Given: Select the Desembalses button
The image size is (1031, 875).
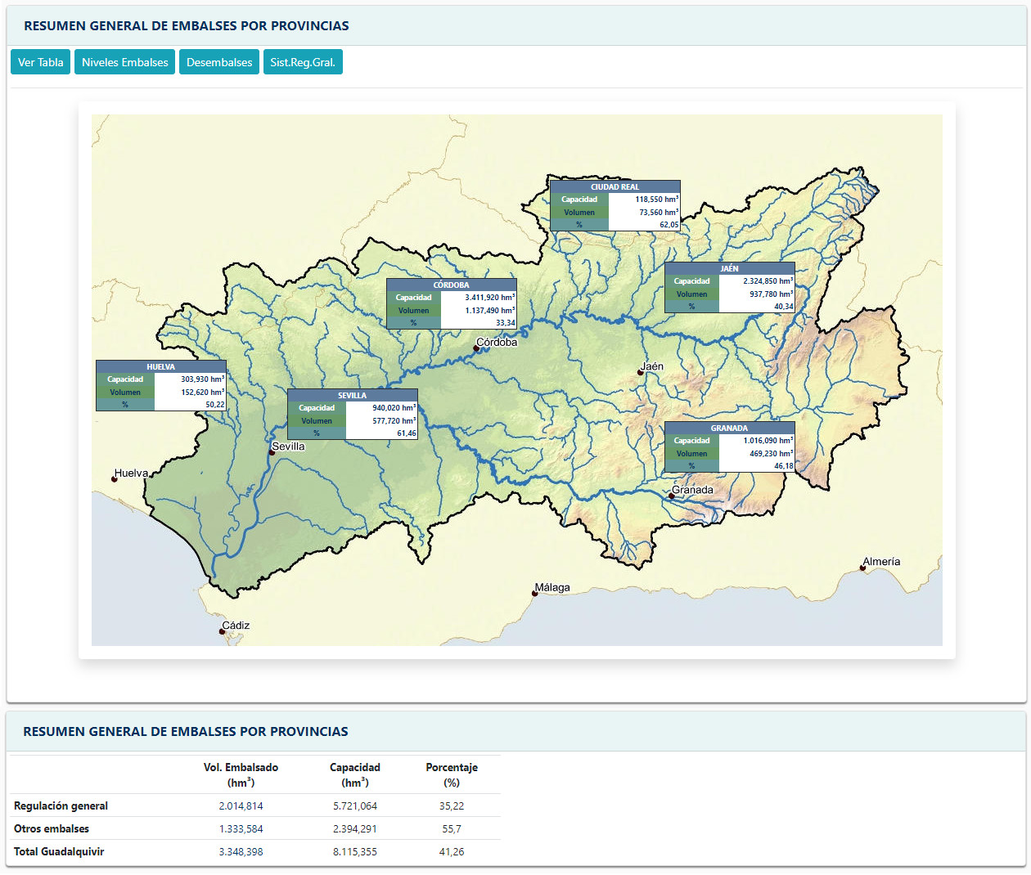Looking at the screenshot, I should [x=219, y=62].
